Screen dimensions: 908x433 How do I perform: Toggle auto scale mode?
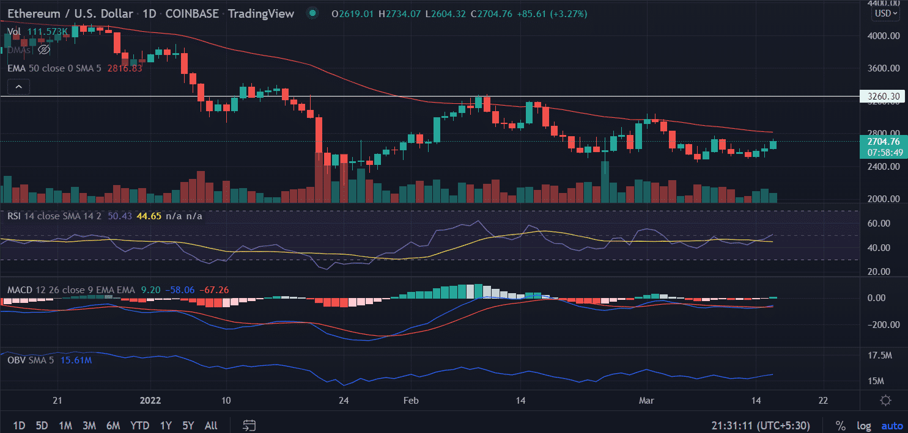click(x=891, y=425)
